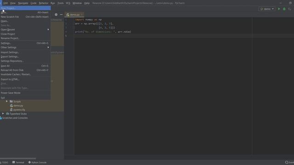This screenshot has height=165, width=294.
Task: Choose New Project... from the File menu
Action: (25, 8)
